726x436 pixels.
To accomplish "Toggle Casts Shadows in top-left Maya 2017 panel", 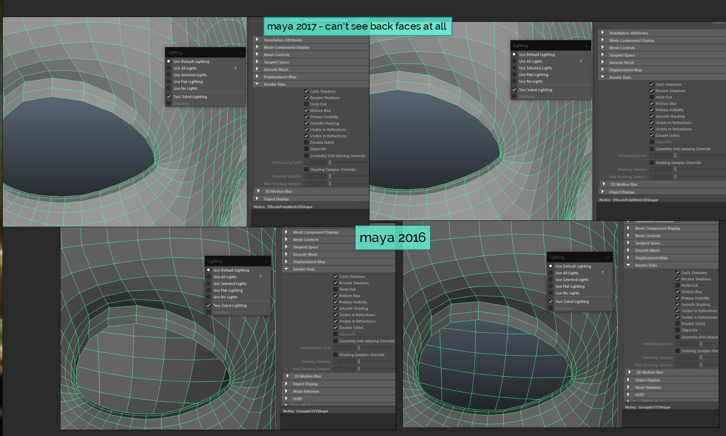I will (306, 91).
